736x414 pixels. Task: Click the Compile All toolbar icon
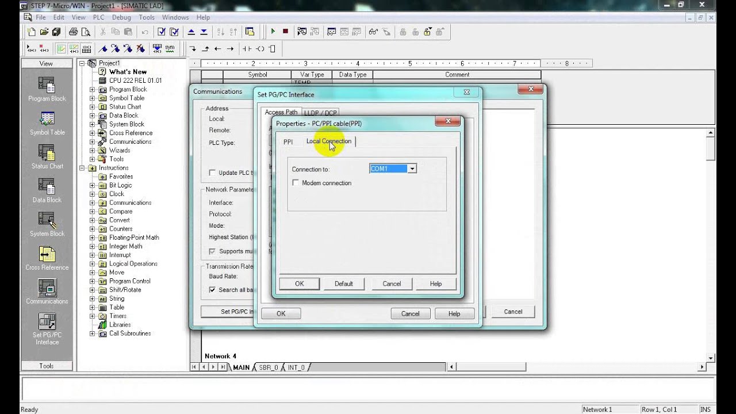click(174, 32)
